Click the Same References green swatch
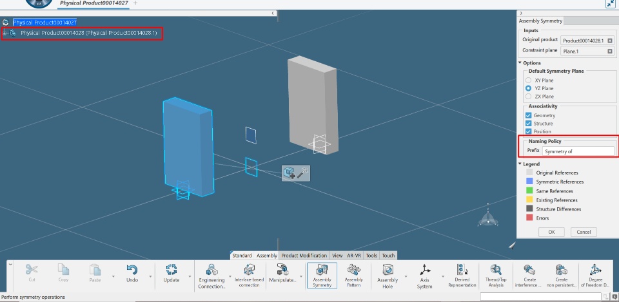This screenshot has height=302, width=619. 529,191
